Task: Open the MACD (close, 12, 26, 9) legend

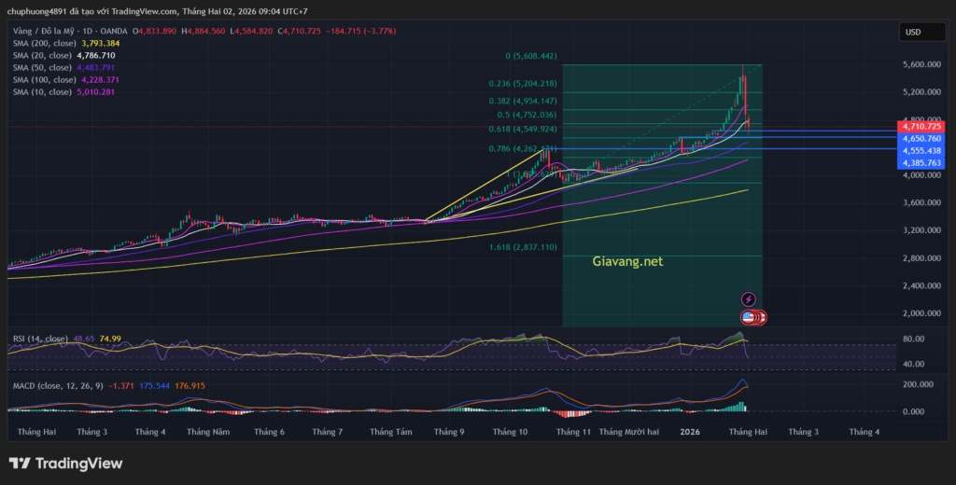Action: coord(54,385)
